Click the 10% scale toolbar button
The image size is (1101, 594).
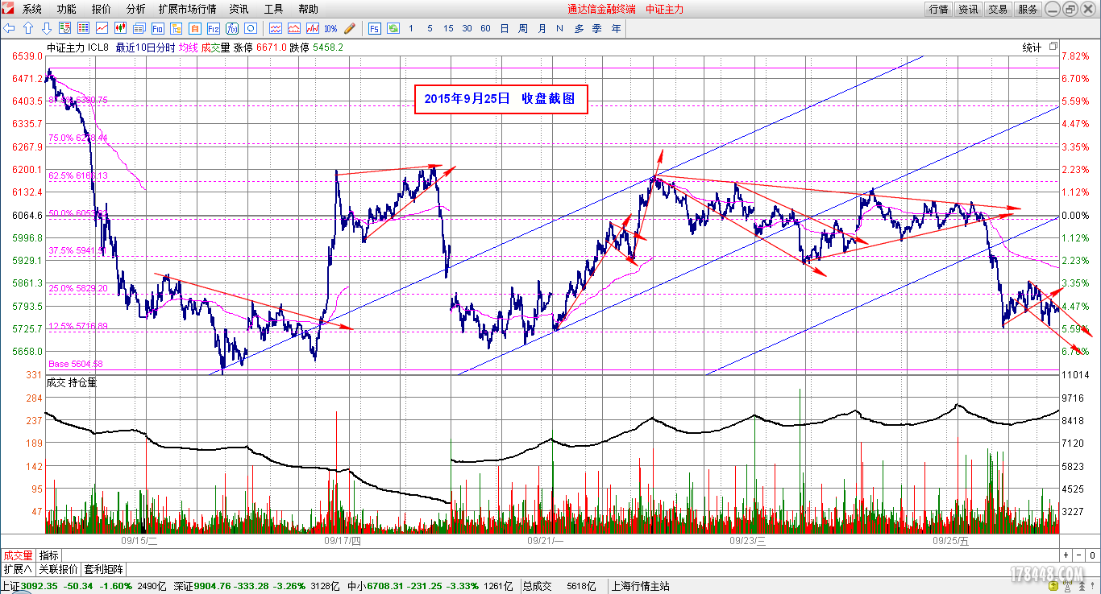[x=330, y=28]
